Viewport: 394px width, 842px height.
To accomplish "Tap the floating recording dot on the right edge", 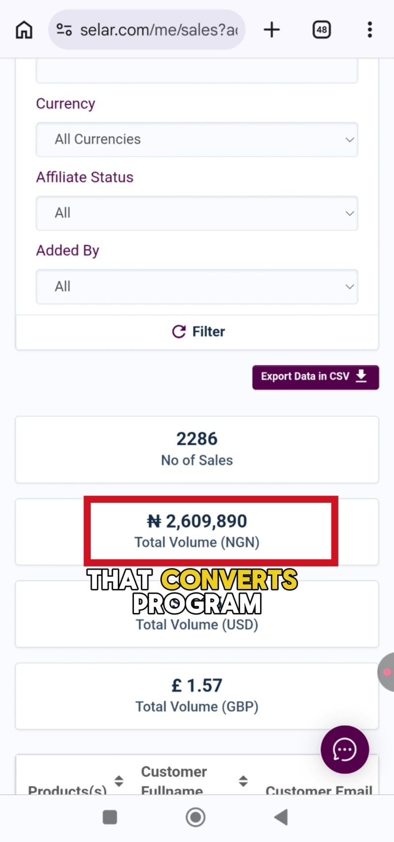I will [x=387, y=672].
